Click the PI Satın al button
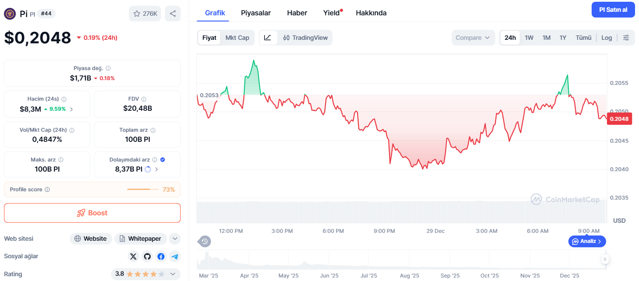Viewport: 639px width, 281px height. (613, 10)
